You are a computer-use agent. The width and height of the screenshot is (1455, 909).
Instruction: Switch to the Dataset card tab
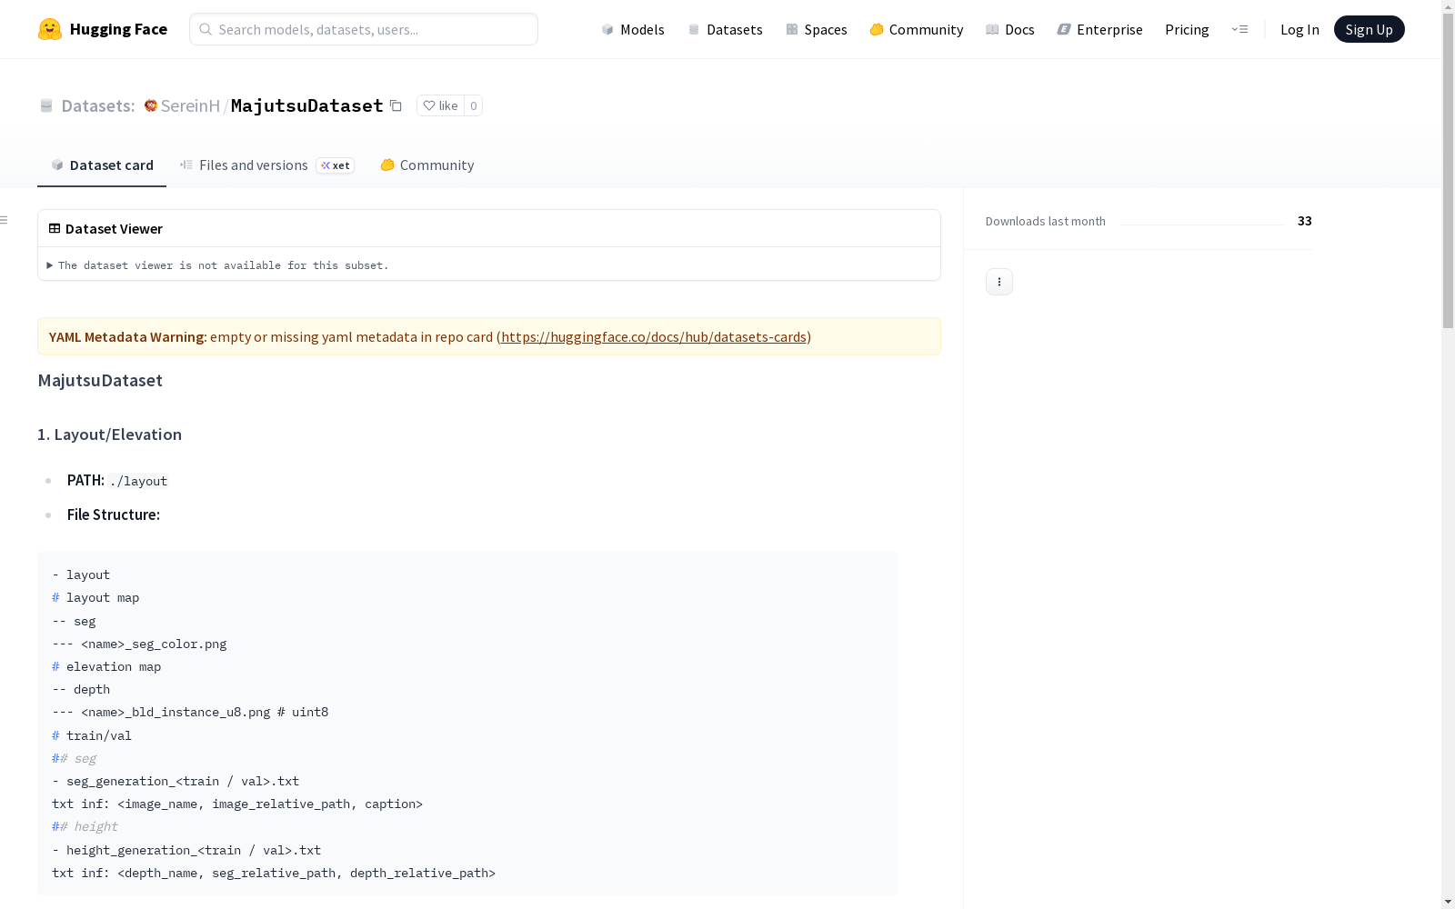pos(102,165)
